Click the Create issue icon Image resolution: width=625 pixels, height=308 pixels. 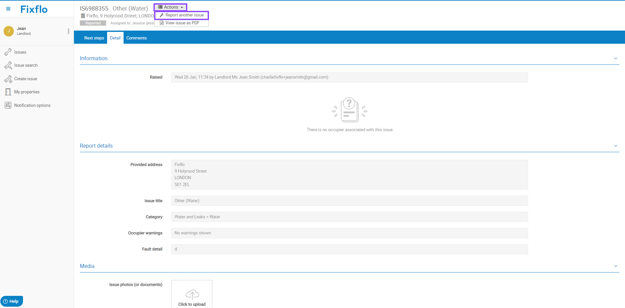coord(8,79)
